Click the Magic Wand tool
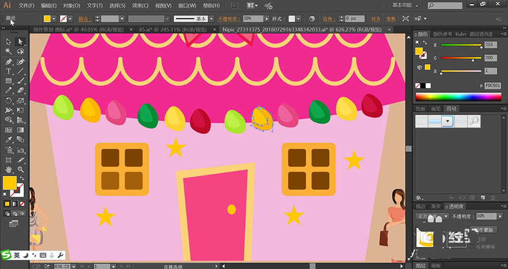Screen dimensions: 508x269 [x=9, y=51]
